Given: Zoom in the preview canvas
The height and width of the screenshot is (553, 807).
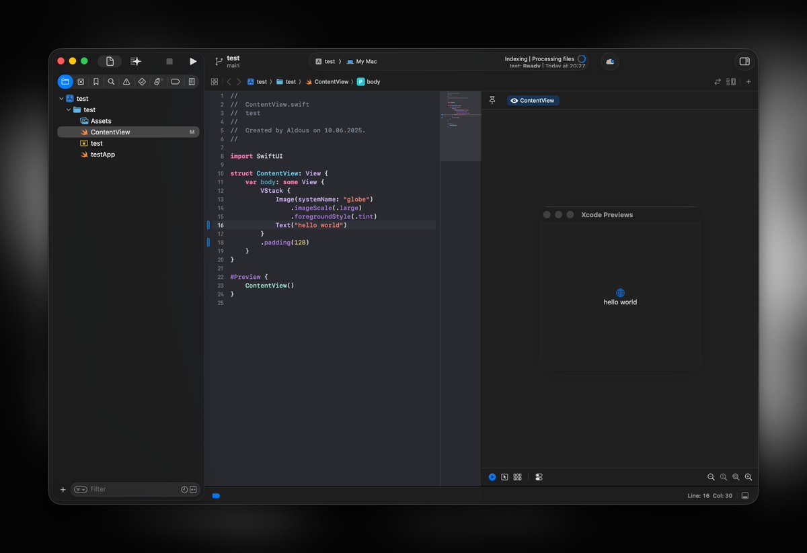Looking at the screenshot, I should click(748, 477).
